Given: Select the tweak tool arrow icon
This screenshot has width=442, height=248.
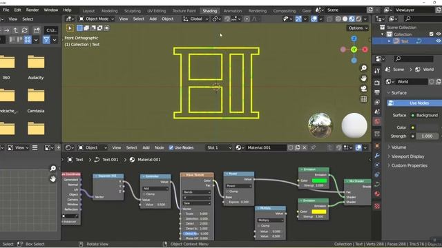Looking at the screenshot, I should click(70, 28).
